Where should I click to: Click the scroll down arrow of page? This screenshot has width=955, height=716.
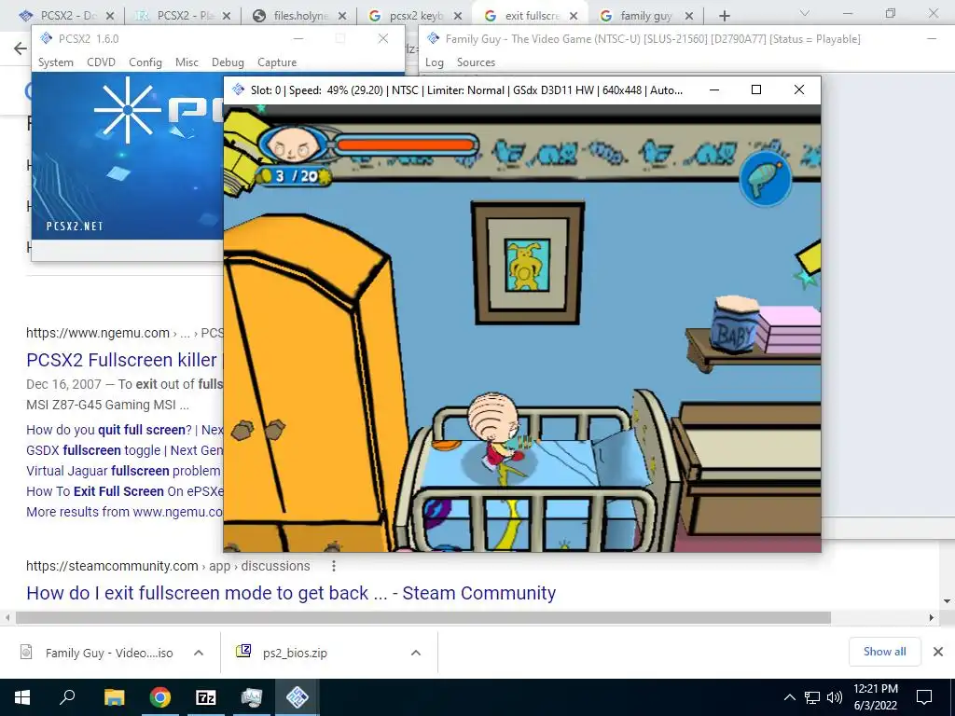[948, 601]
